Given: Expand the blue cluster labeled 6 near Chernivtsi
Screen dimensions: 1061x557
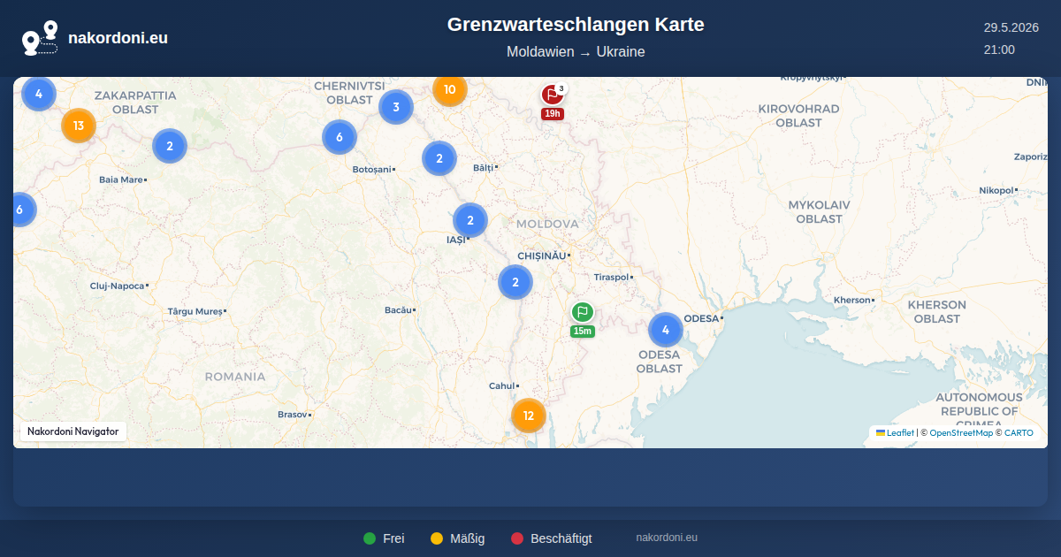Looking at the screenshot, I should pyautogui.click(x=340, y=137).
